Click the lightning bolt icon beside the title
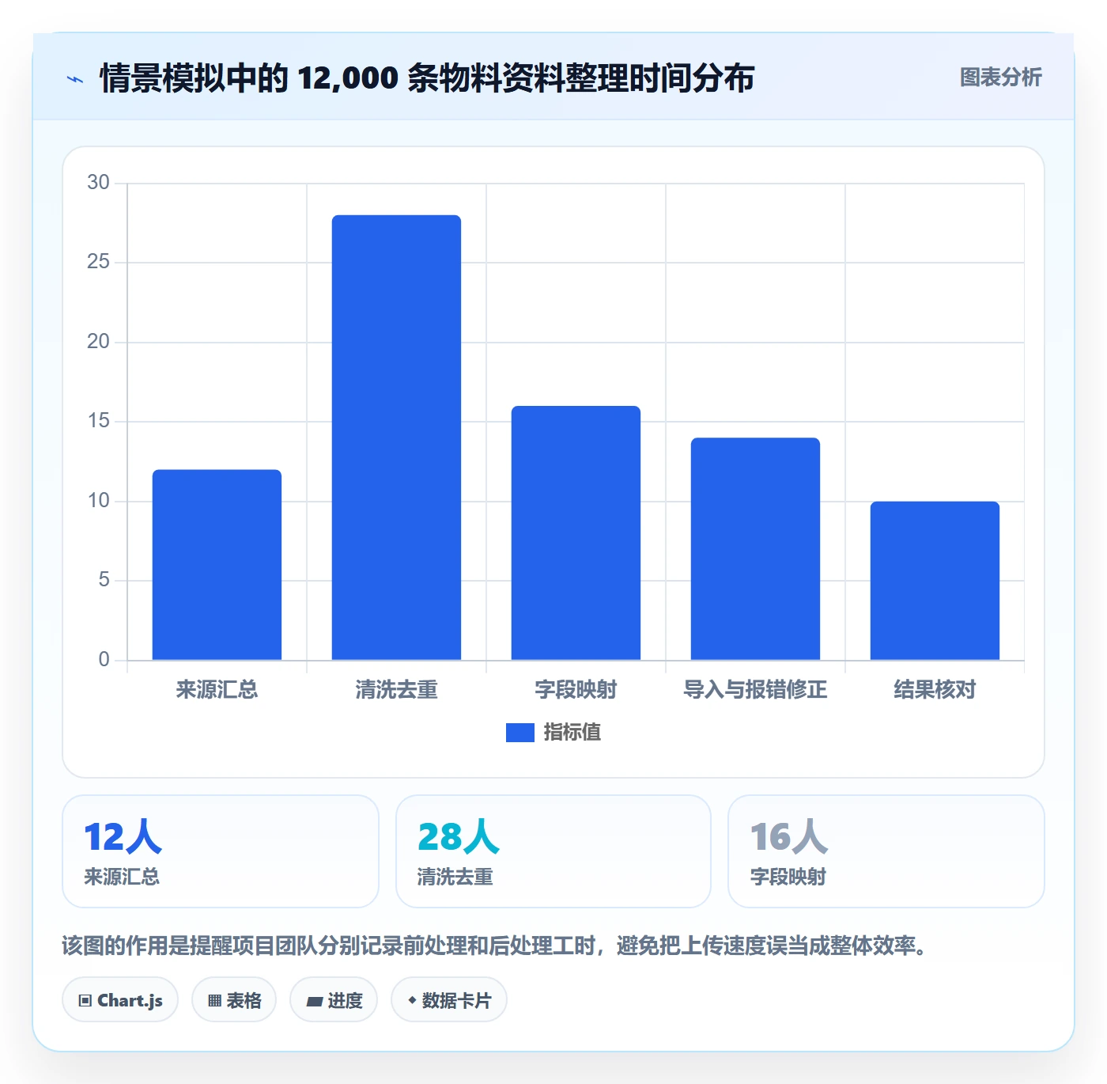The width and height of the screenshot is (1107, 1084). (x=75, y=79)
